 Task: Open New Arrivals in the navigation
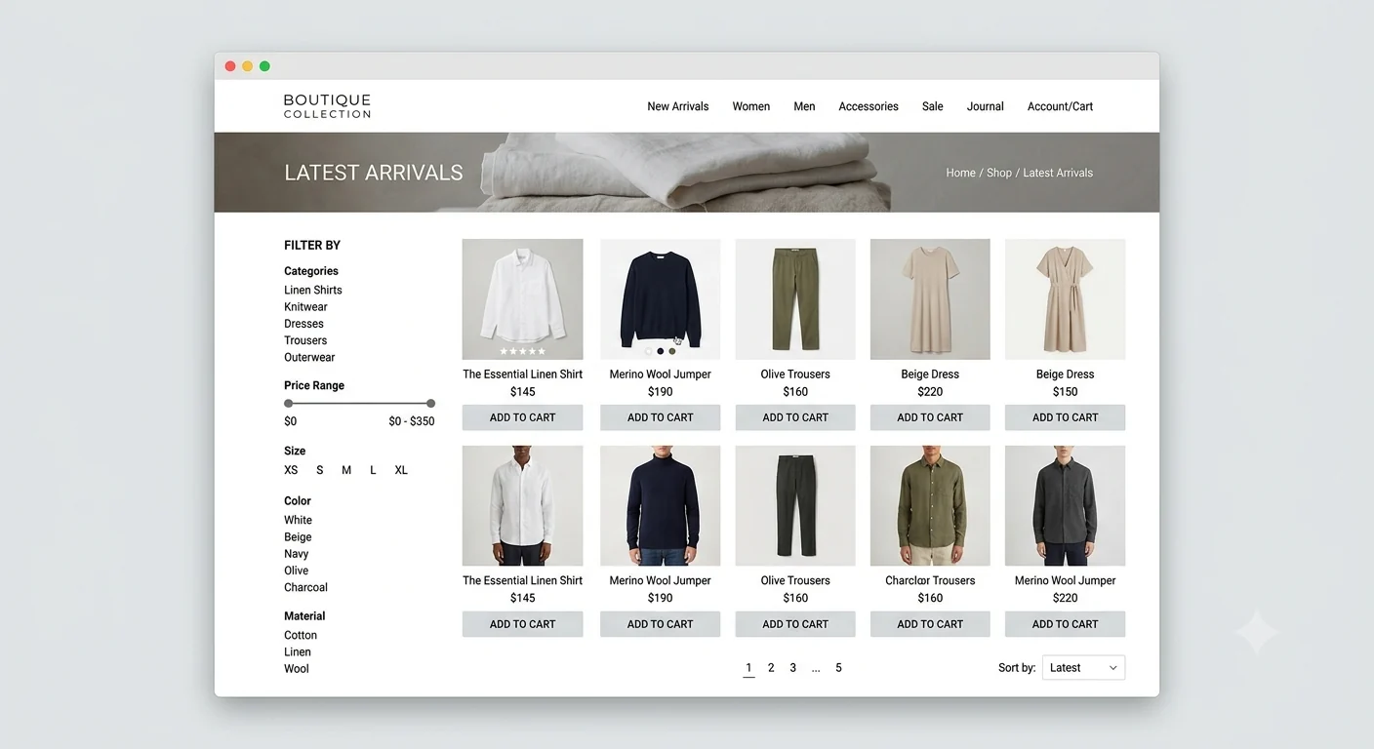(x=678, y=106)
